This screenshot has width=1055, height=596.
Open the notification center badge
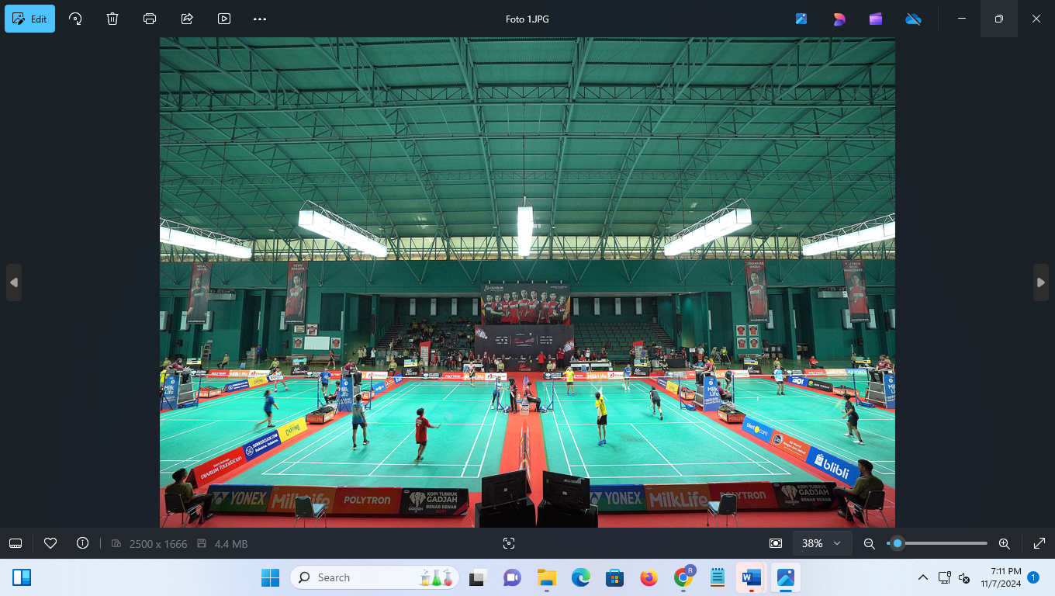coord(1033,577)
